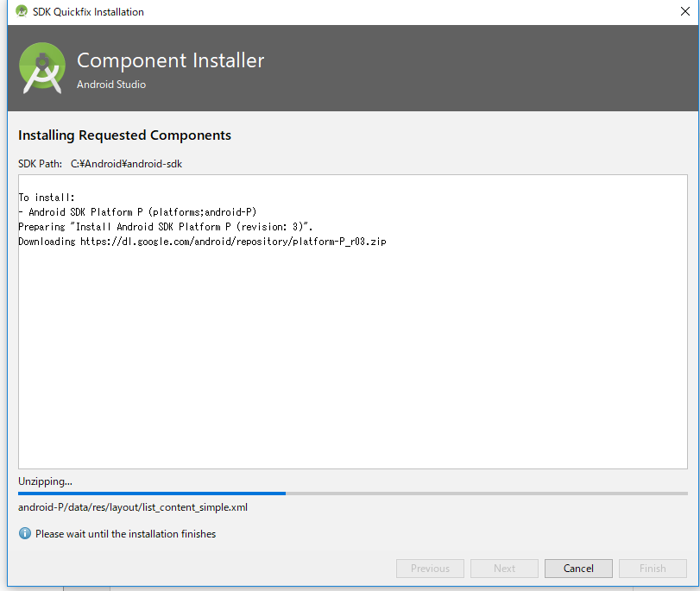Viewport: 700px width, 591px height.
Task: Click the SDK Path value C:¥Android¥android-sdk
Action: pos(126,164)
